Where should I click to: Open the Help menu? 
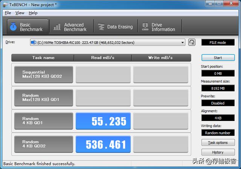pos(33,13)
